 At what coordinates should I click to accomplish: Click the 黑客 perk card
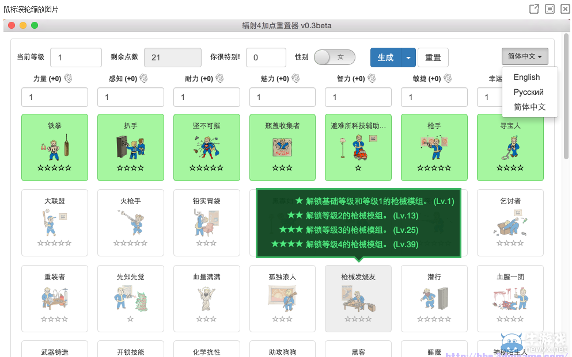[358, 349]
